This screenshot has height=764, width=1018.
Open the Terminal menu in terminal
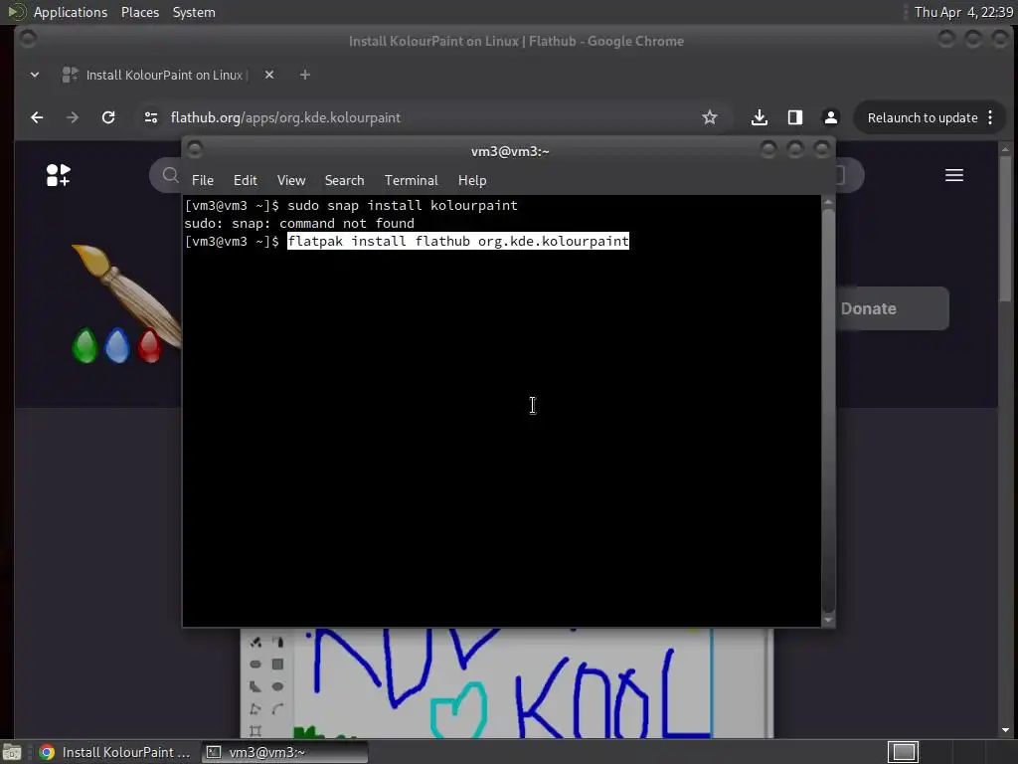411,181
